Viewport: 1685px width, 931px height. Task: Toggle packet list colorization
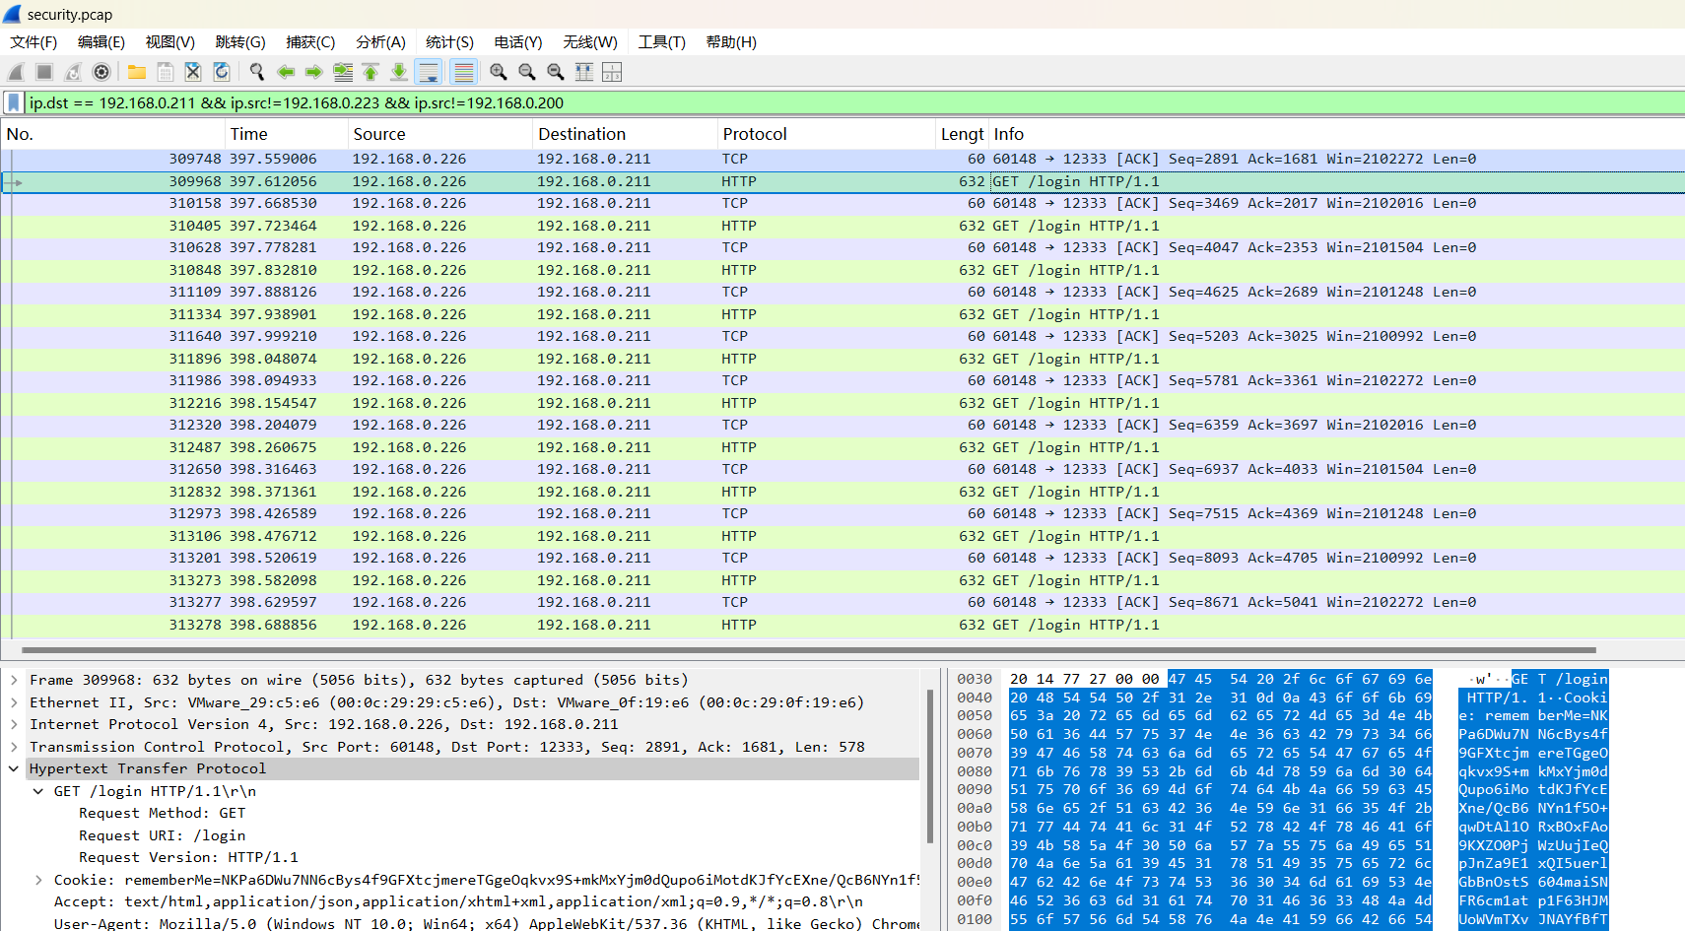click(x=464, y=72)
